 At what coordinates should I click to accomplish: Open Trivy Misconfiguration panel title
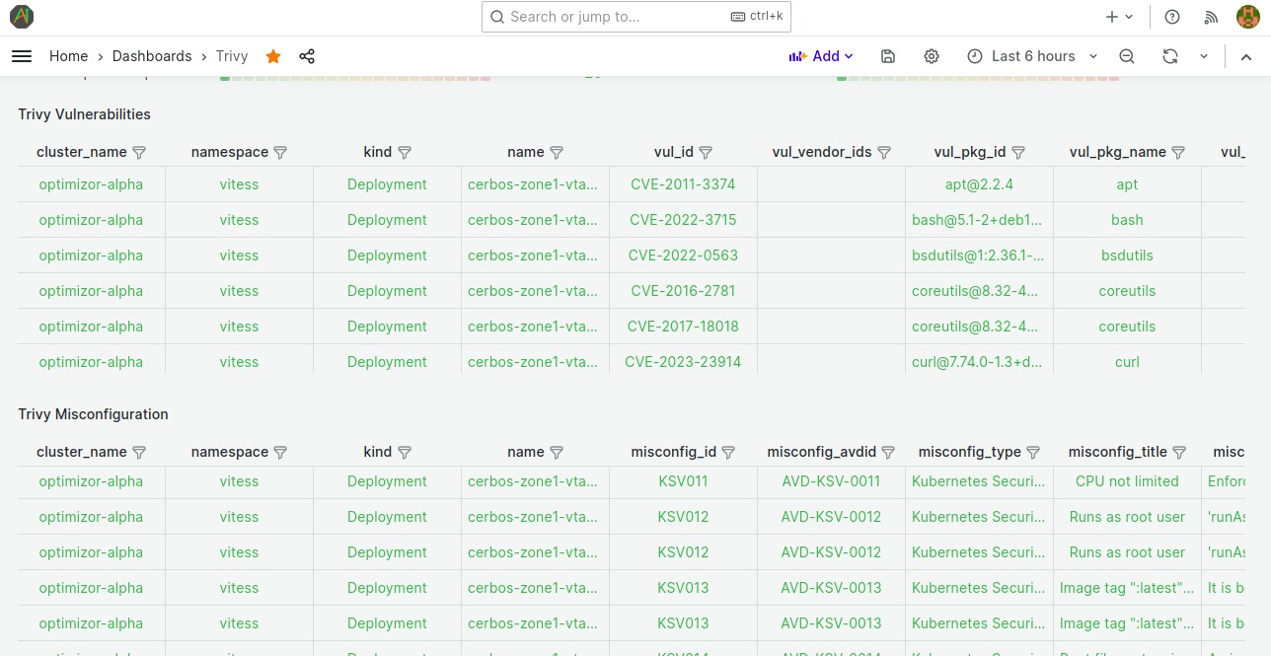[x=94, y=414]
